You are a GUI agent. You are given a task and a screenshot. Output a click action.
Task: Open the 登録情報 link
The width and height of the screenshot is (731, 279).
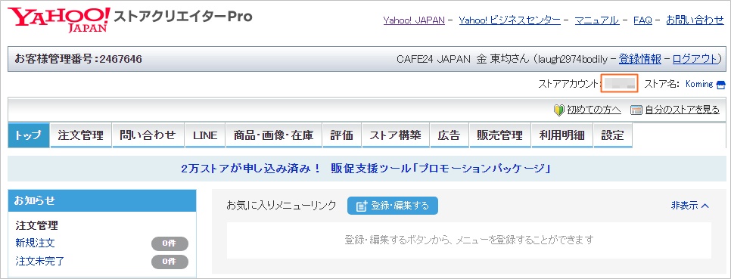click(639, 59)
